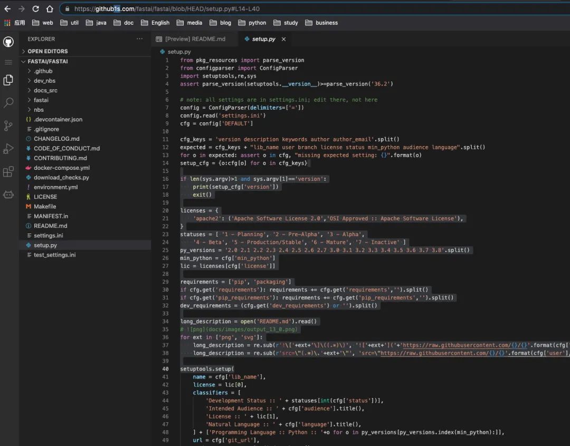Reload the page in browser

tap(35, 9)
